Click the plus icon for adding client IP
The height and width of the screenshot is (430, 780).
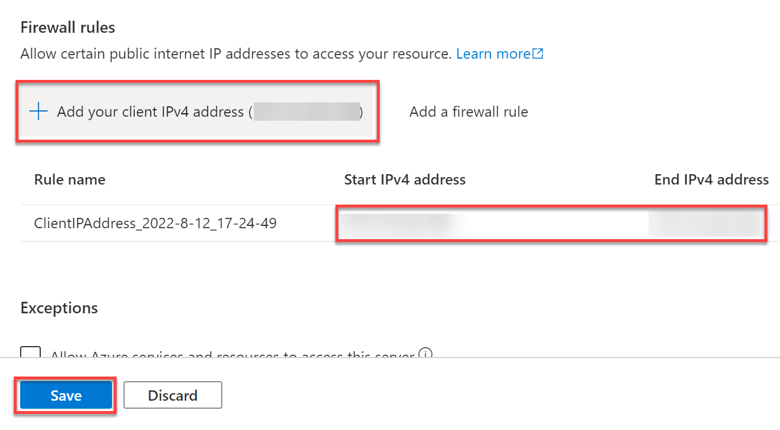point(38,112)
